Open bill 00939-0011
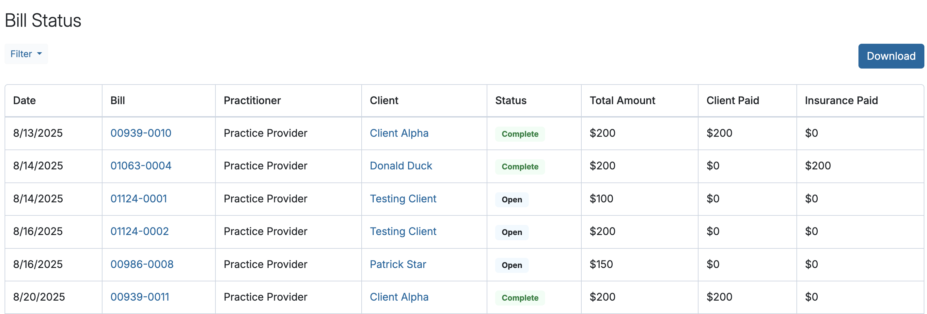The image size is (927, 314). [x=140, y=297]
